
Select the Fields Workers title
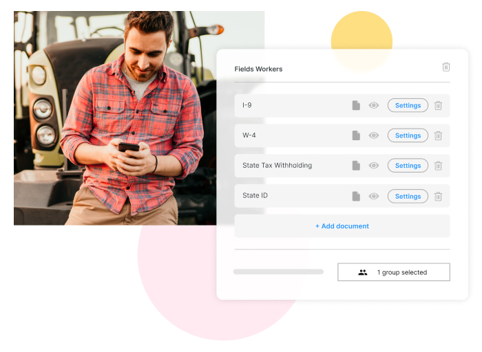(x=258, y=69)
